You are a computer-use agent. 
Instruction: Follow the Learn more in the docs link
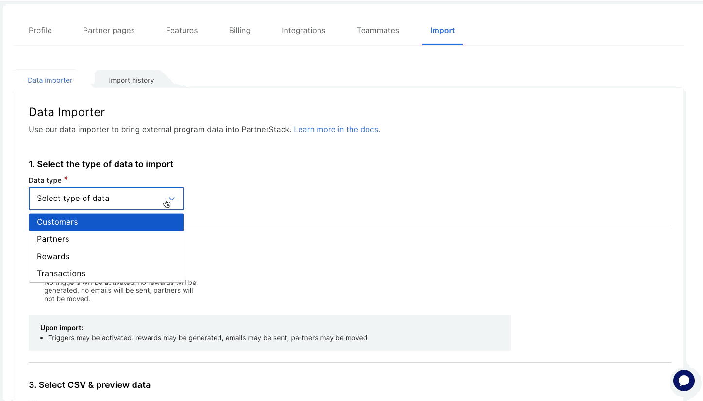tap(337, 130)
